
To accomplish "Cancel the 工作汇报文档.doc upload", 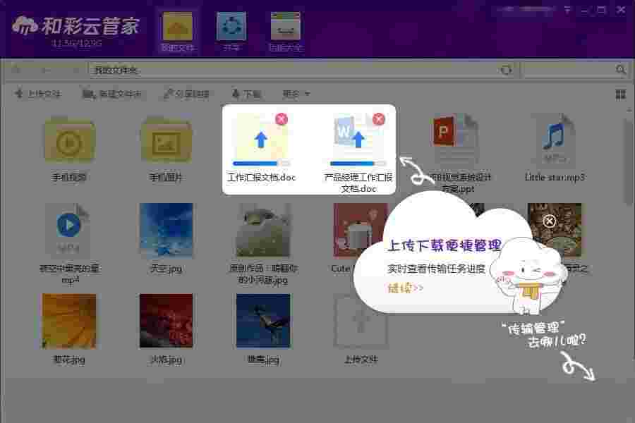I will 282,120.
